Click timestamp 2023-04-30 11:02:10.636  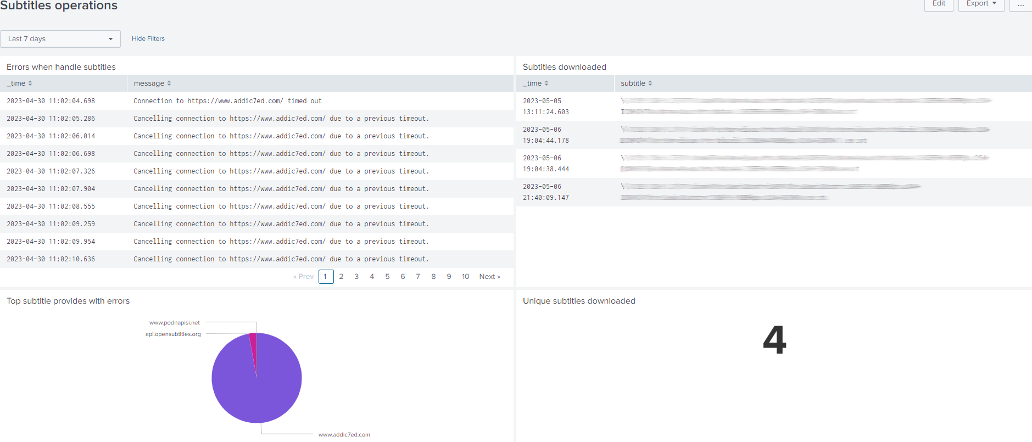pos(51,259)
